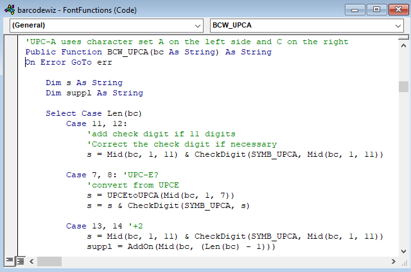Screen dimensions: 411x272
Task: Click the "s = s & CheckDigit(SYMB_UPCA, s)" line
Action: 168,205
